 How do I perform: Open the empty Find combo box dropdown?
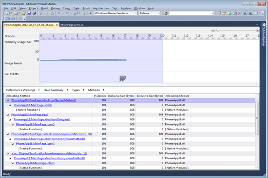click(x=212, y=13)
